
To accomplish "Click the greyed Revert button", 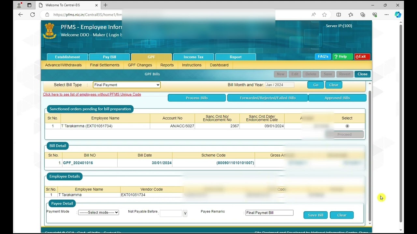I will pyautogui.click(x=345, y=74).
